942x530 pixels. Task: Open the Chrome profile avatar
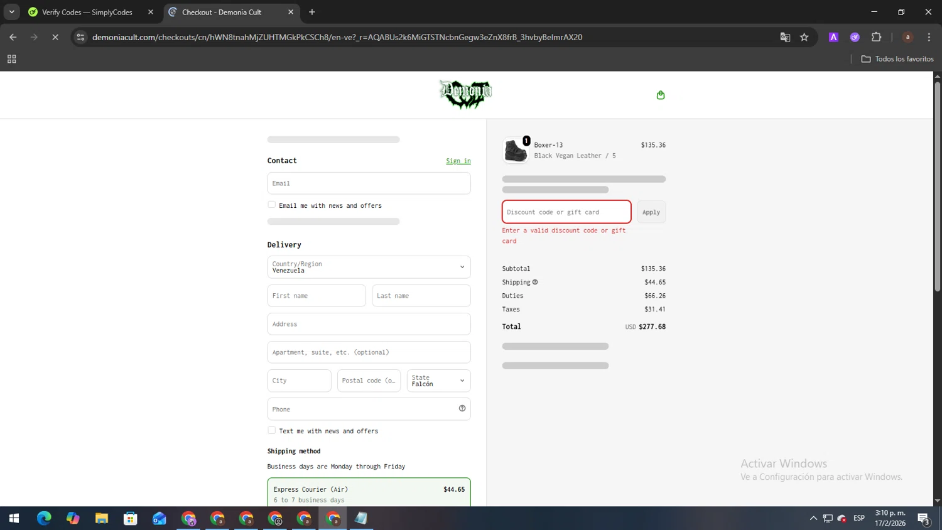pos(907,37)
